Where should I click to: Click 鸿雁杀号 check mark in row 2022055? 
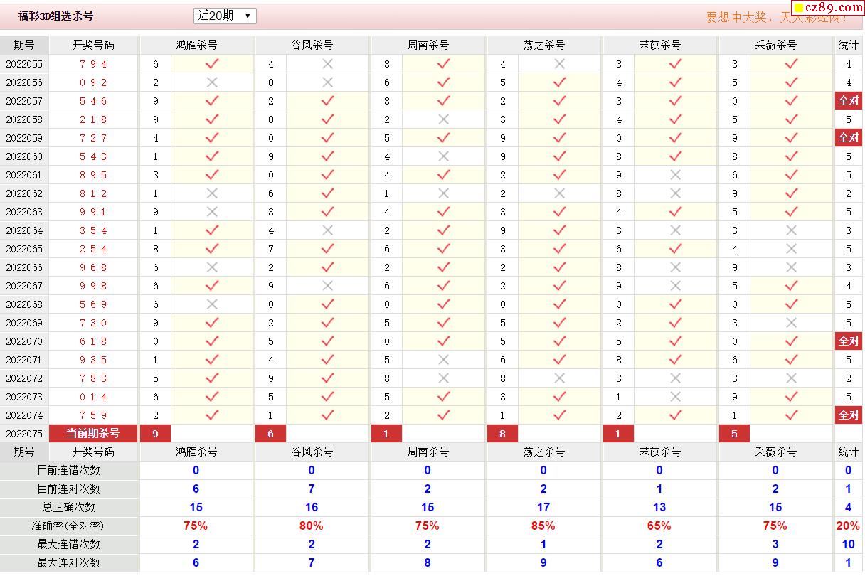(x=211, y=64)
